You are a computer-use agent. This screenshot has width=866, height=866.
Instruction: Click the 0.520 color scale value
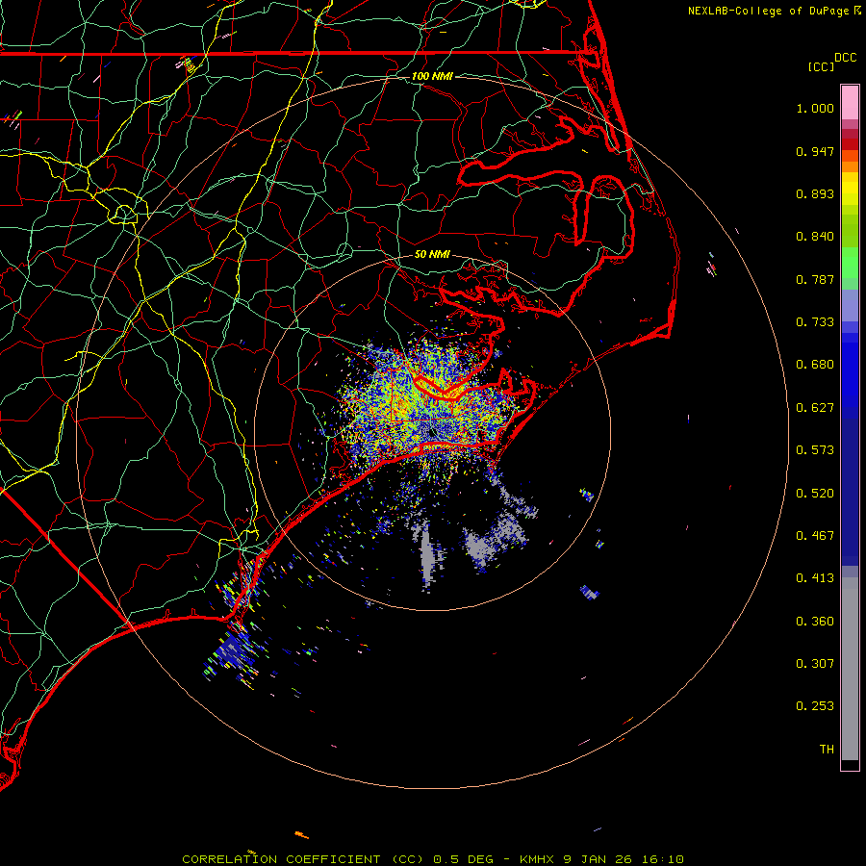(x=815, y=494)
